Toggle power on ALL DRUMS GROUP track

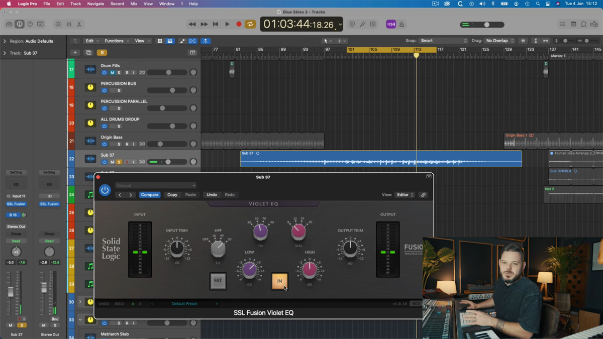tap(105, 126)
